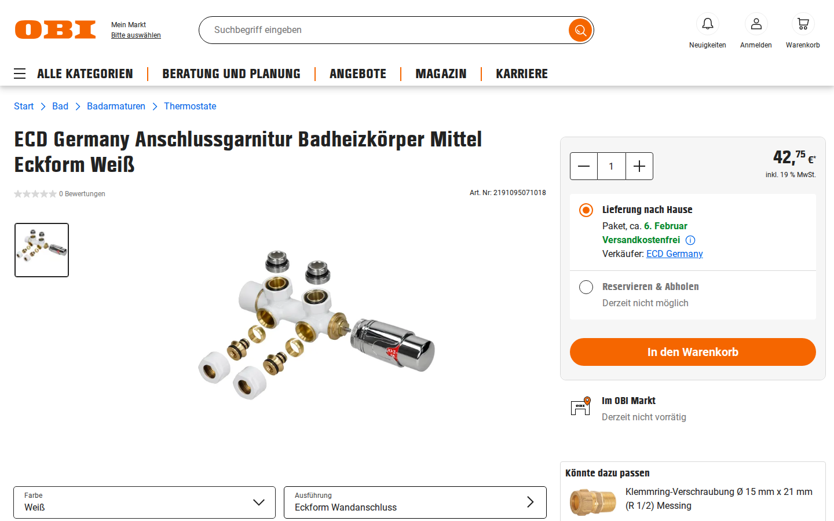Click the product image thumbnail

(42, 250)
